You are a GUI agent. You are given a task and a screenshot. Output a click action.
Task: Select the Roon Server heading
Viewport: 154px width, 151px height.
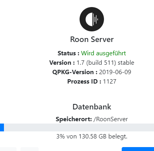(92, 39)
